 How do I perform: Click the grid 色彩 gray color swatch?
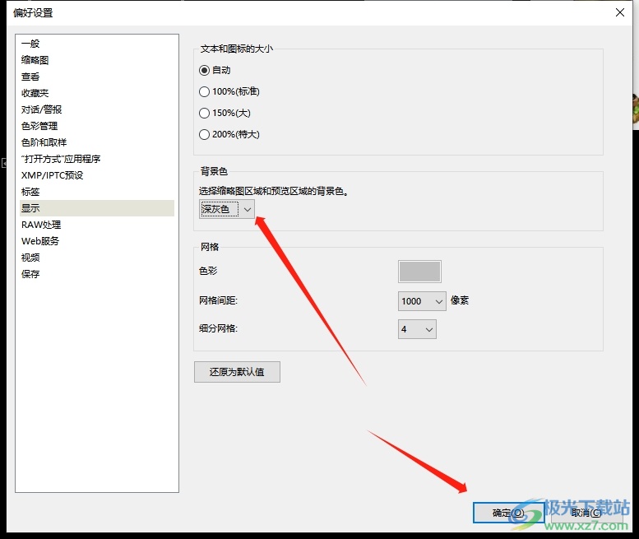[x=419, y=272]
